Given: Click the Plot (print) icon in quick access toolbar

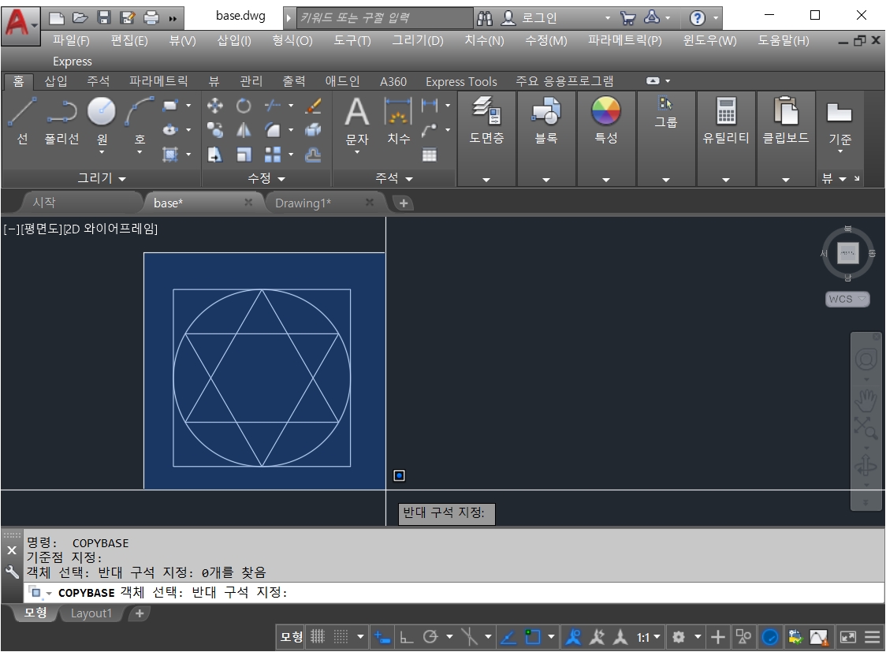Looking at the screenshot, I should pyautogui.click(x=151, y=18).
